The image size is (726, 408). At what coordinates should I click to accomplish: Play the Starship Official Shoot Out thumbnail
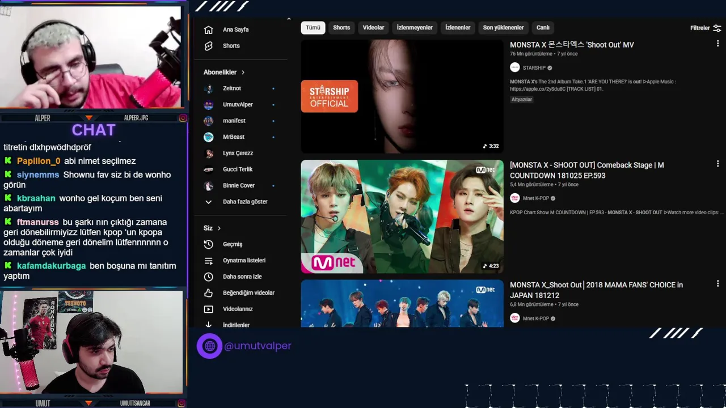coord(402,96)
